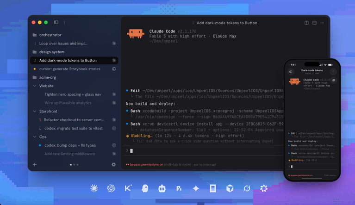355x205 pixels.
Task: Click Claude icon on Refactor checkout row
Action: pos(114,120)
